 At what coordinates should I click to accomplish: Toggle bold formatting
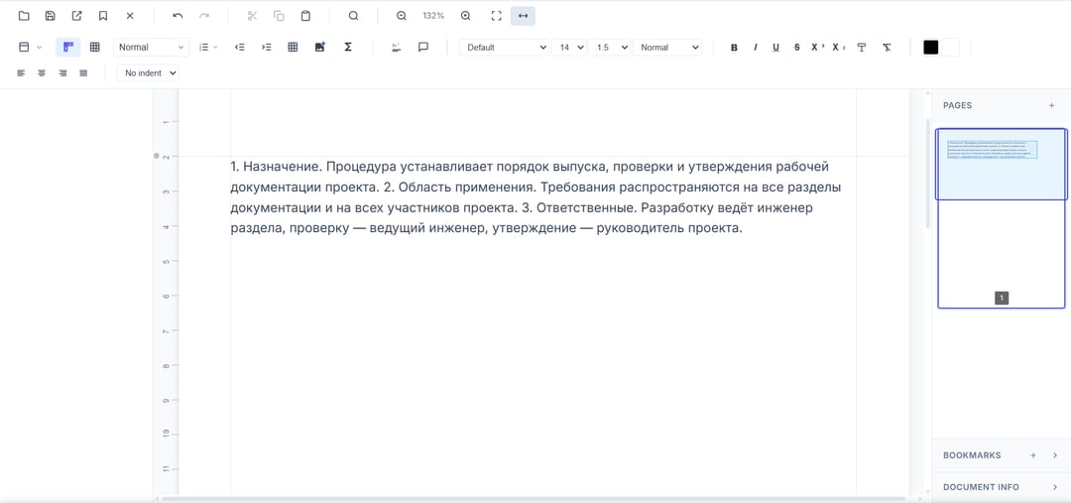(734, 48)
